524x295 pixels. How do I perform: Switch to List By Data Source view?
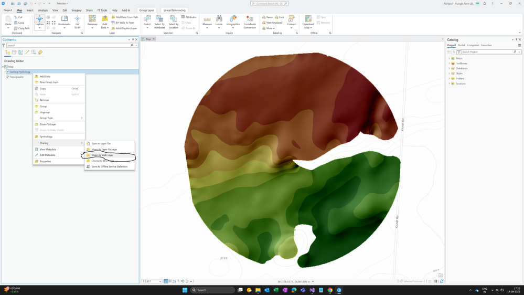[14, 52]
